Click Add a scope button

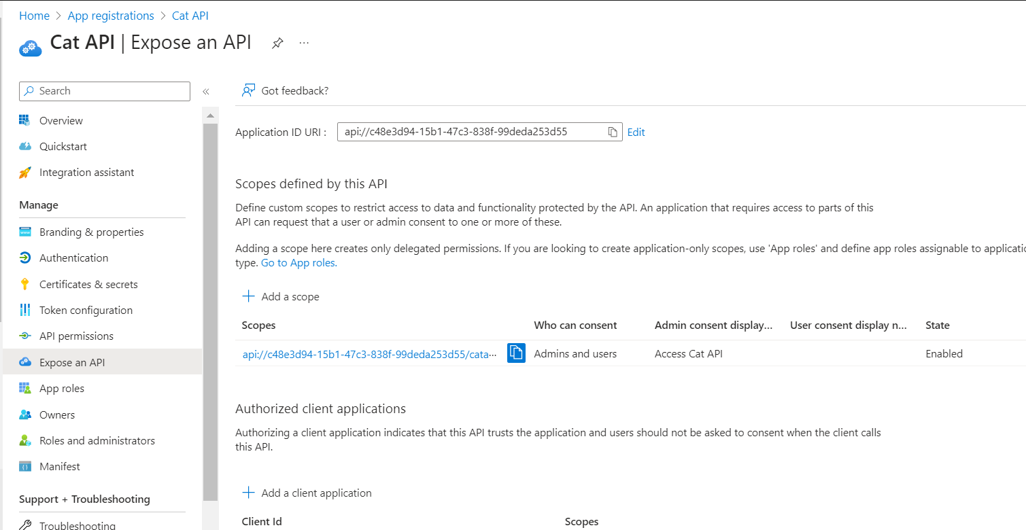pos(281,296)
